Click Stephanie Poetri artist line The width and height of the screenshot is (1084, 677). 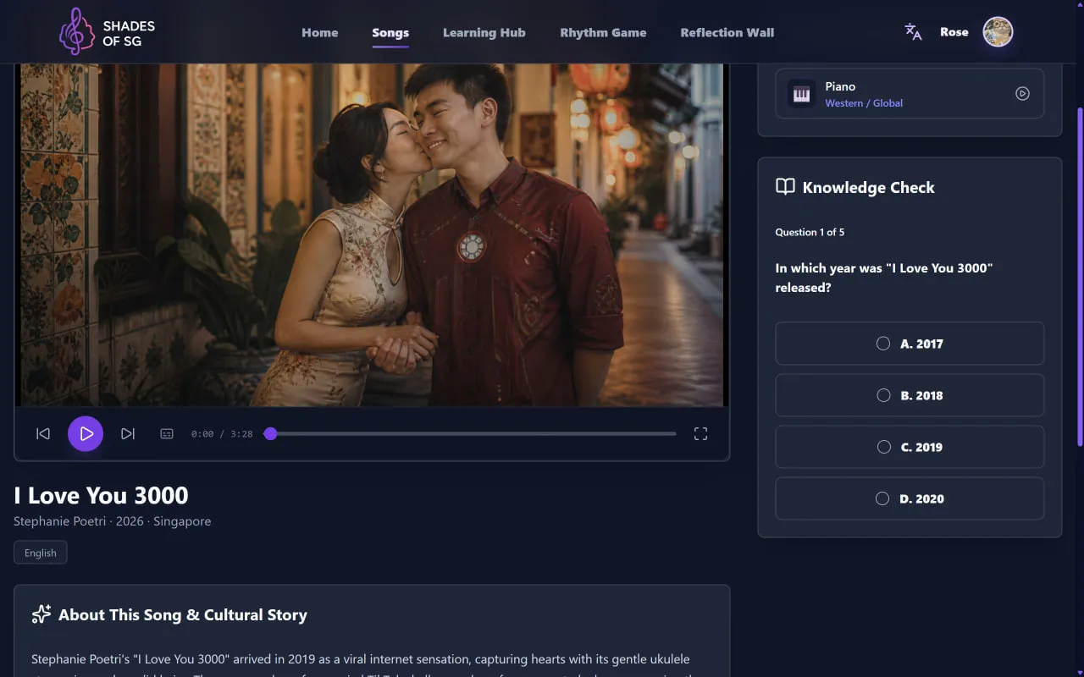point(112,521)
